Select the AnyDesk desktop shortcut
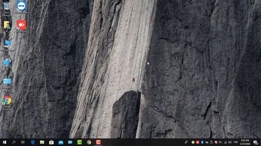The height and width of the screenshot is (146, 261). 21,26
